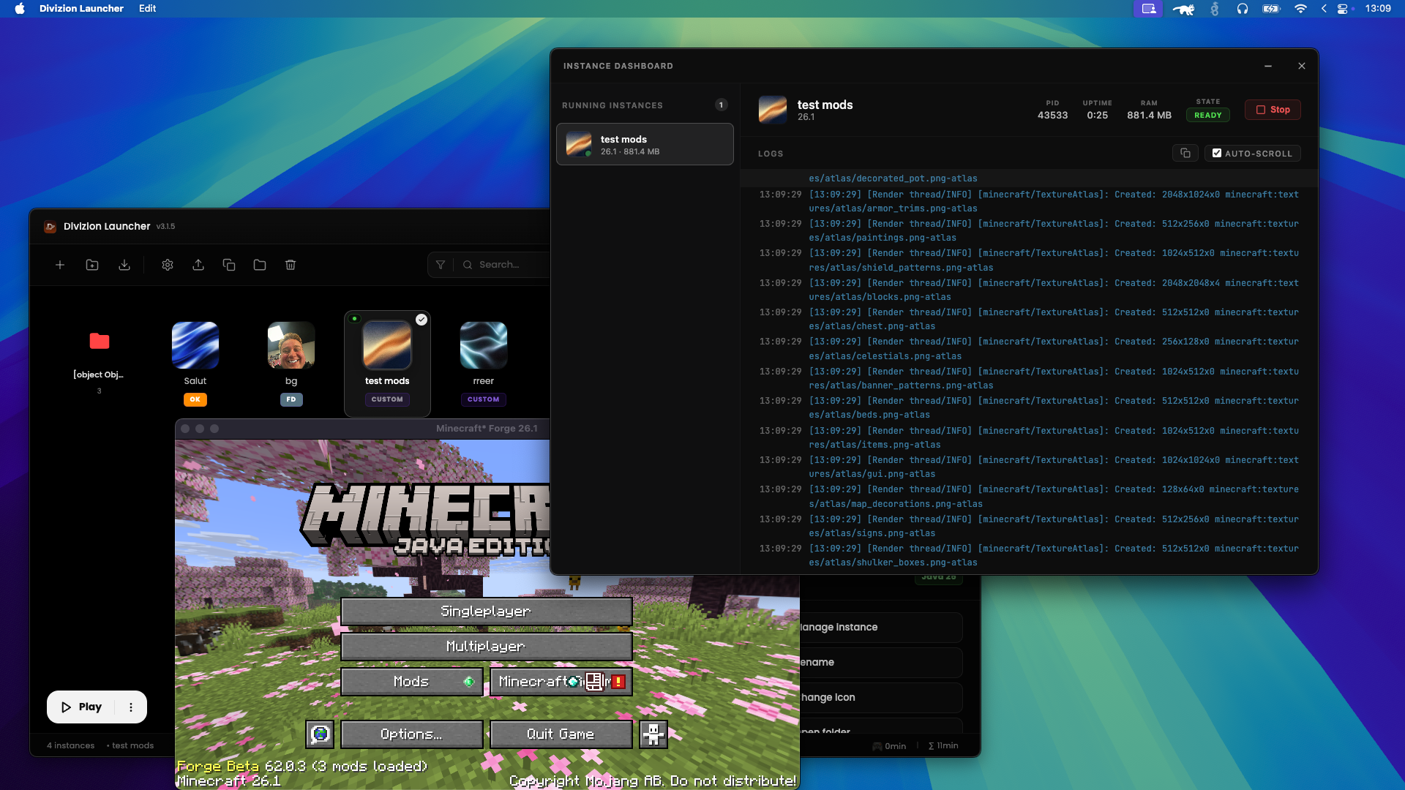Viewport: 1405px width, 790px height.
Task: Click the READY state badge
Action: click(1208, 115)
